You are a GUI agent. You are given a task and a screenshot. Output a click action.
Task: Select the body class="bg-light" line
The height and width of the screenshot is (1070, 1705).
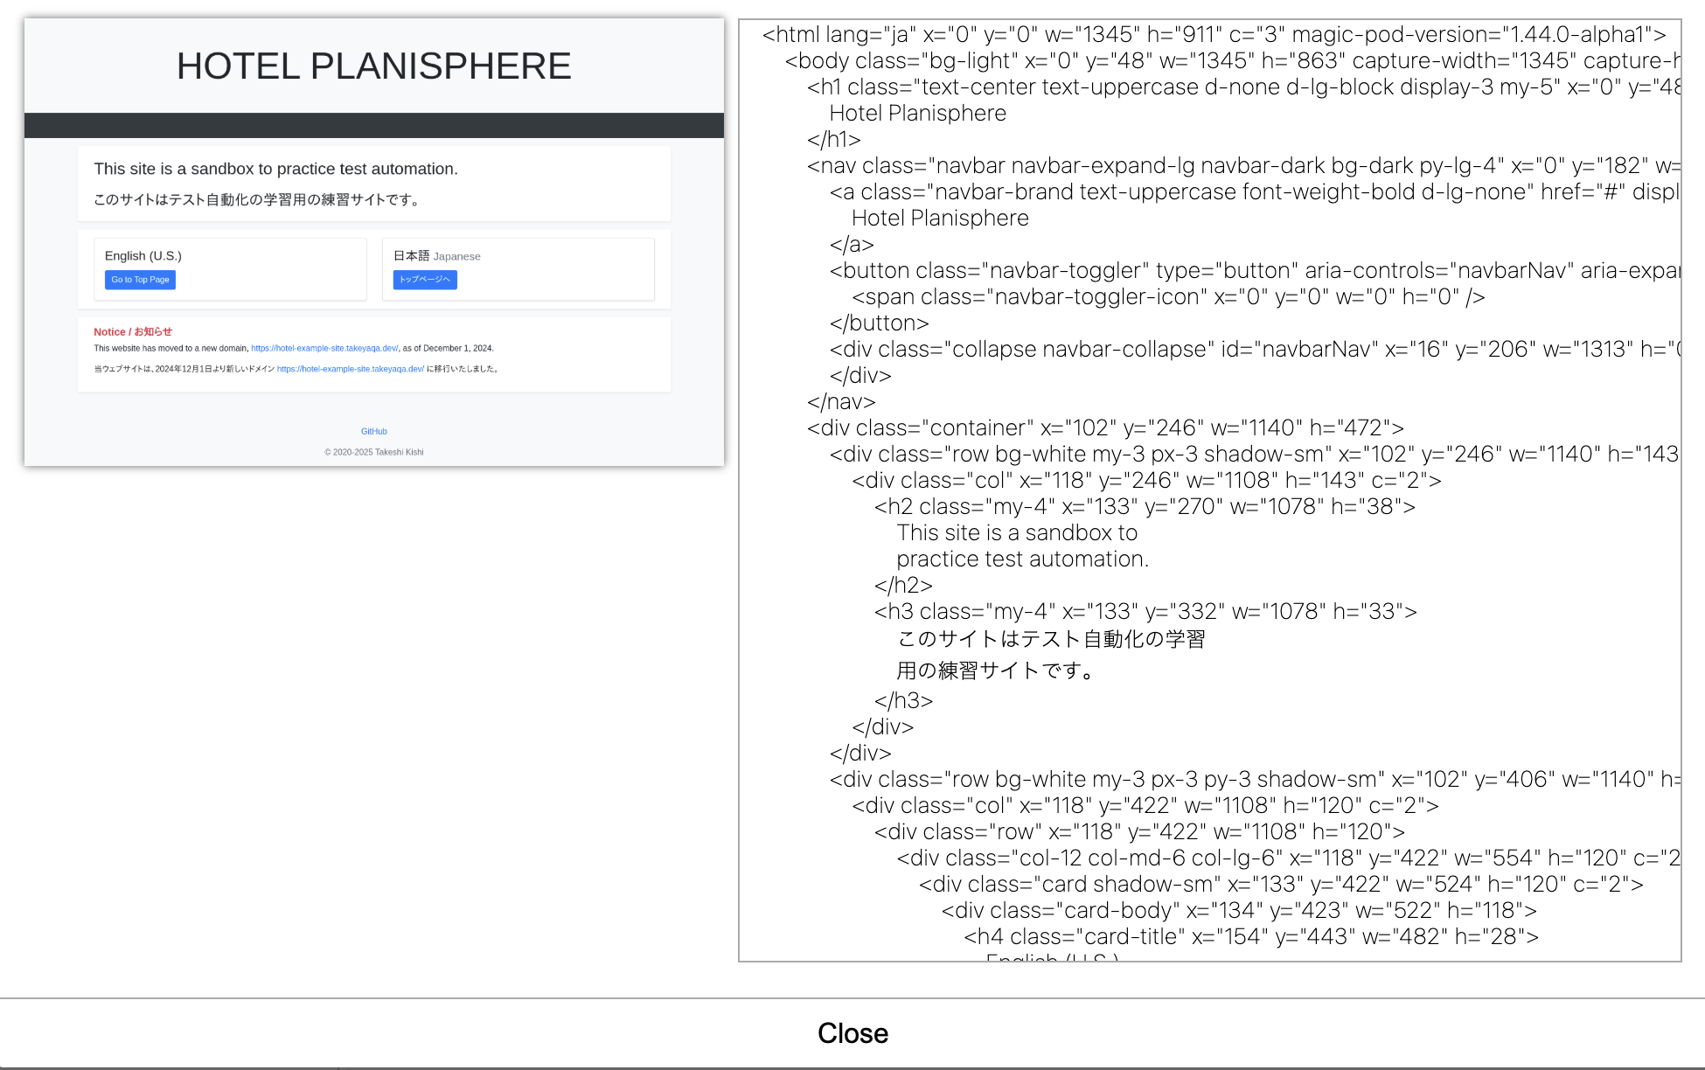click(x=1232, y=60)
